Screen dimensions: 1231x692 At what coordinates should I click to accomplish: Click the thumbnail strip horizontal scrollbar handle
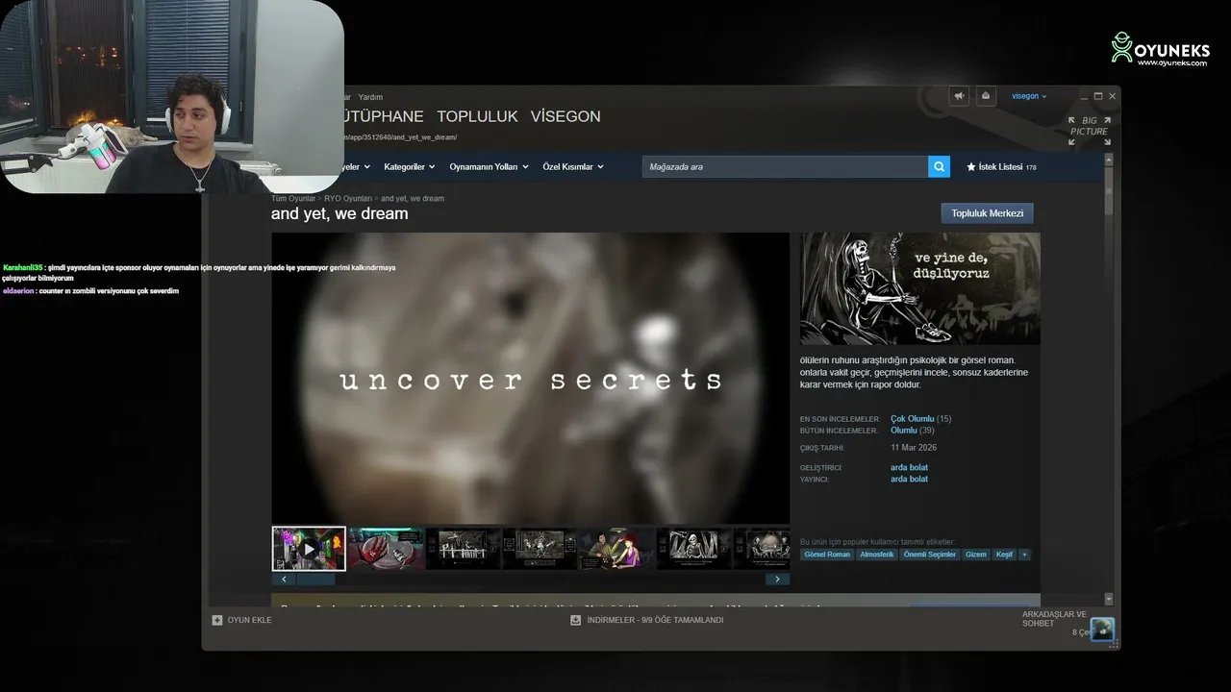pos(315,579)
